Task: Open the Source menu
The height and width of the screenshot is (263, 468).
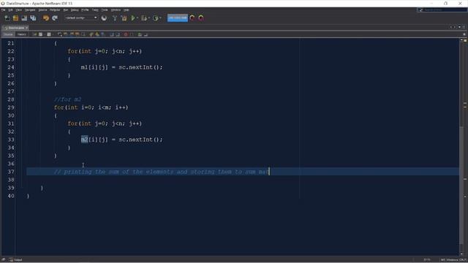Action: pos(42,9)
